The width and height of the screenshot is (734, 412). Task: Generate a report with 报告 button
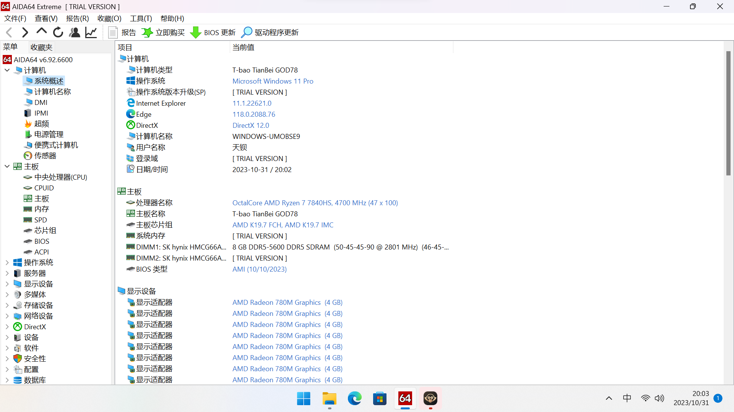tap(122, 32)
